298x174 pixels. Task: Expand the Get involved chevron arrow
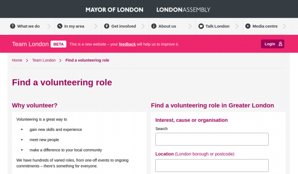click(x=143, y=26)
